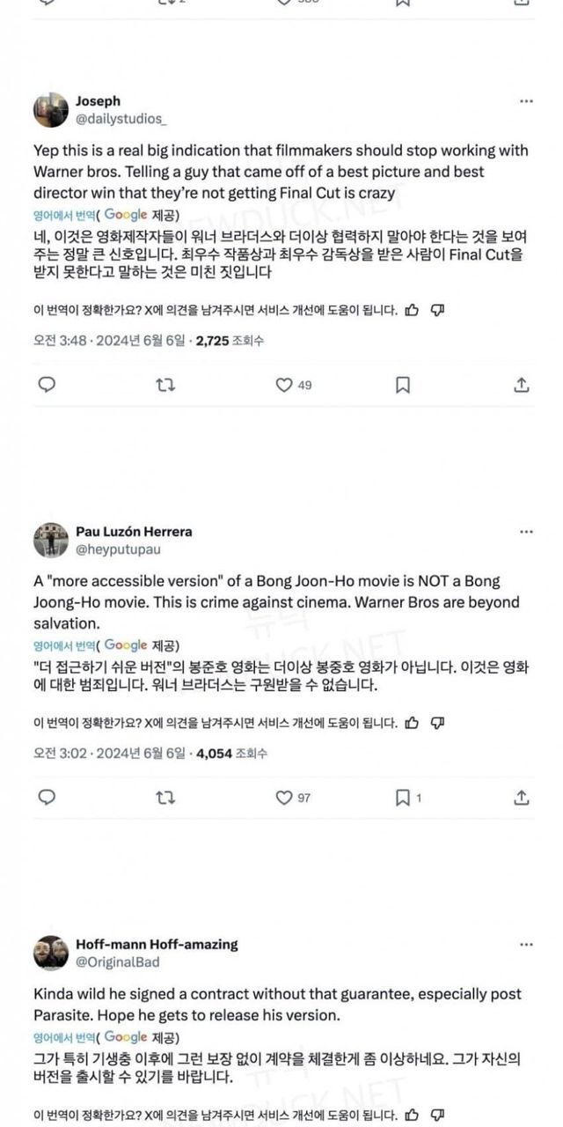Visit @dailystudios_ profile handle
563x1127 pixels.
point(121,118)
